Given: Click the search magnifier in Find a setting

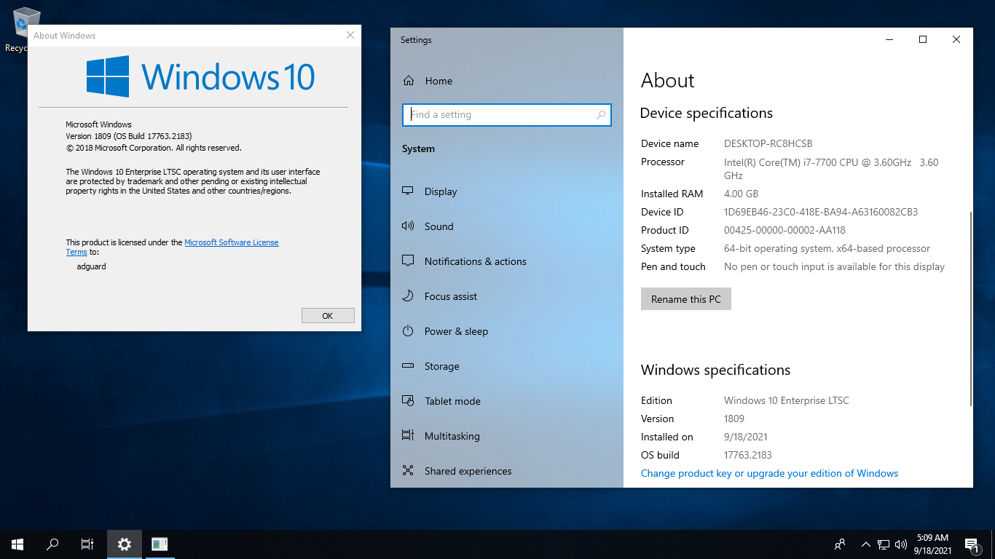Looking at the screenshot, I should [601, 115].
